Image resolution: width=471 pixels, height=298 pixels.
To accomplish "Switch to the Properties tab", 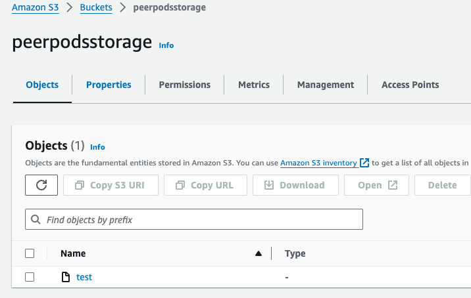I will click(x=109, y=85).
